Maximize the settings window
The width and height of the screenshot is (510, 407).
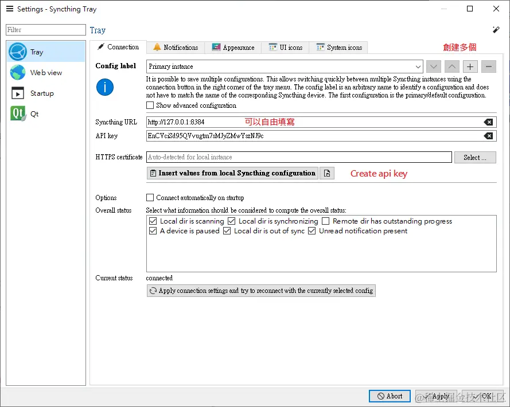click(x=470, y=9)
